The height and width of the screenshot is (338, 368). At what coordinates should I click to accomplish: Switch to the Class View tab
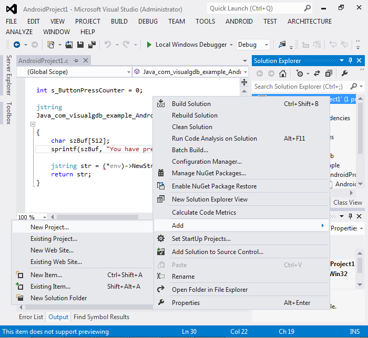(x=347, y=203)
